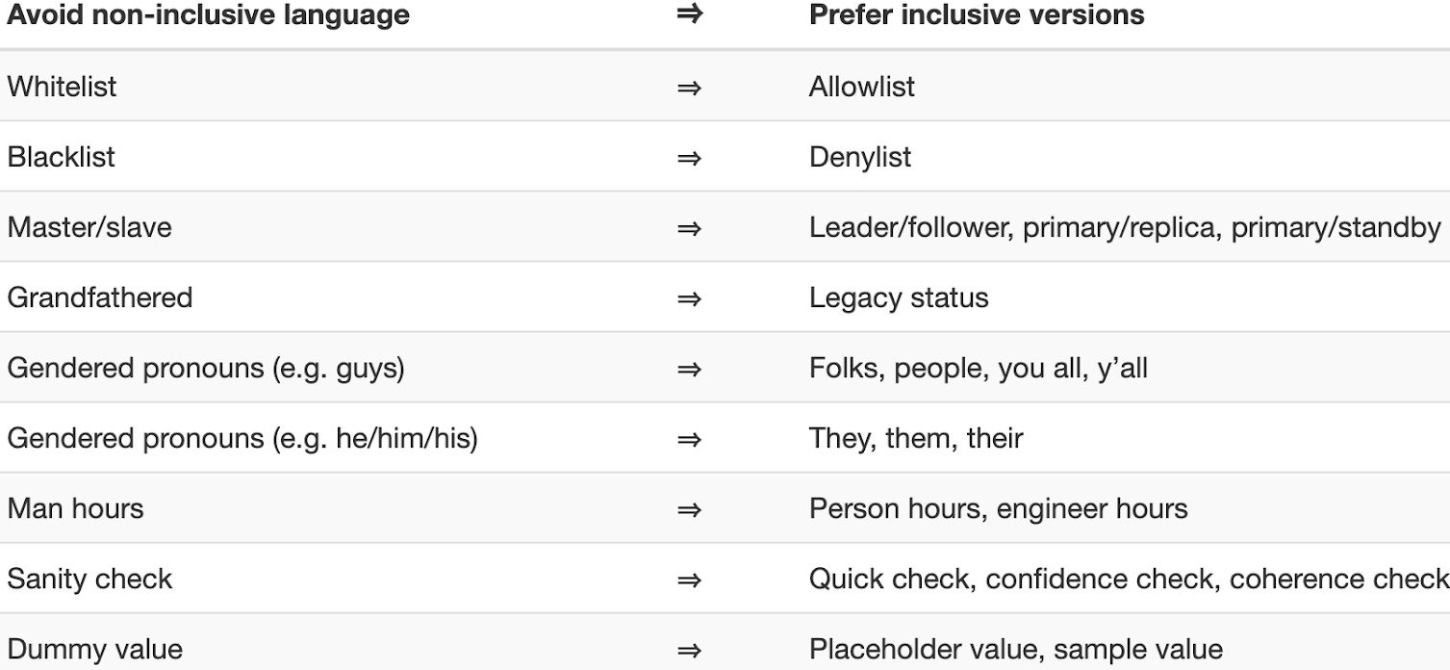Click the arrow in the Blacklist row
The image size is (1450, 670).
click(689, 158)
